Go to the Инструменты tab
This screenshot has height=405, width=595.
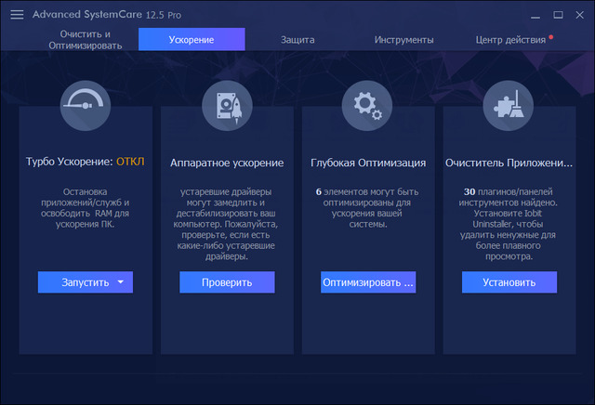(403, 40)
